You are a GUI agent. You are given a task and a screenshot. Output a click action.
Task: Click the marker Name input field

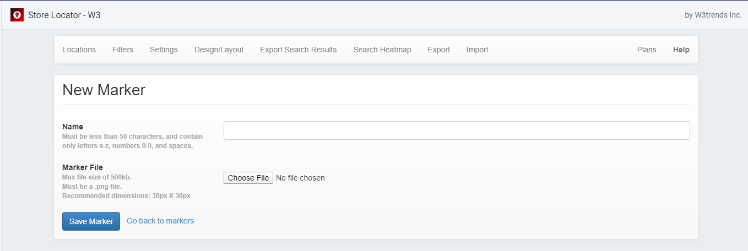tap(457, 130)
